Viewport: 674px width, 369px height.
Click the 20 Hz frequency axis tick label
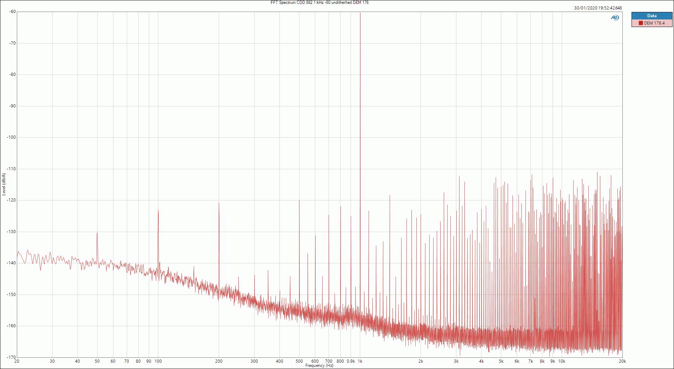tap(17, 361)
